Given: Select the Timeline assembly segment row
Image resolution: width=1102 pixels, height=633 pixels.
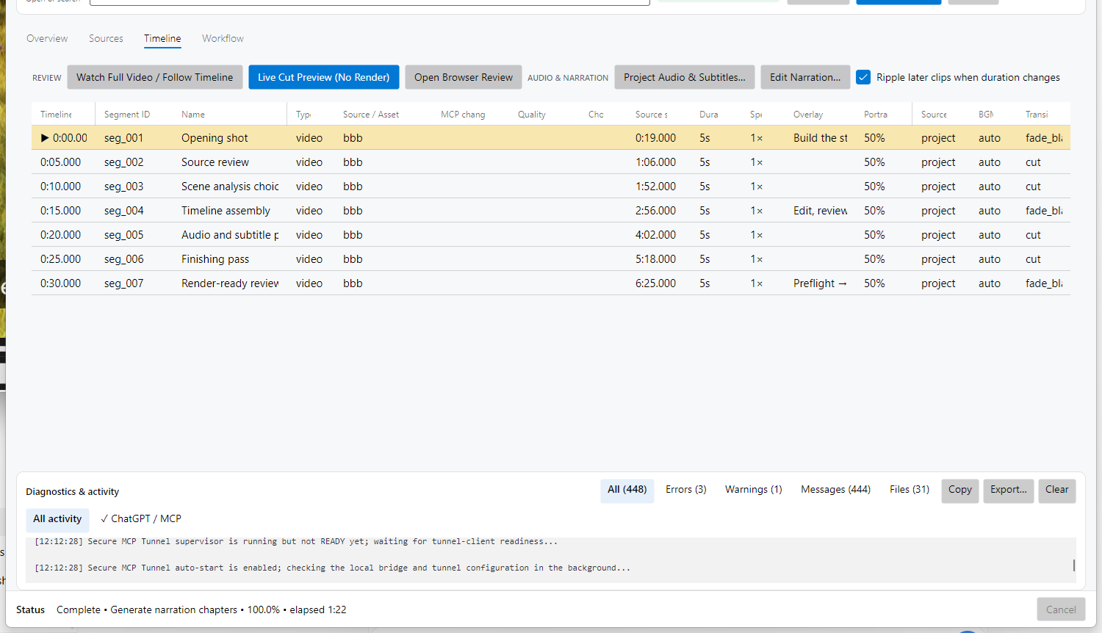Looking at the screenshot, I should click(551, 211).
